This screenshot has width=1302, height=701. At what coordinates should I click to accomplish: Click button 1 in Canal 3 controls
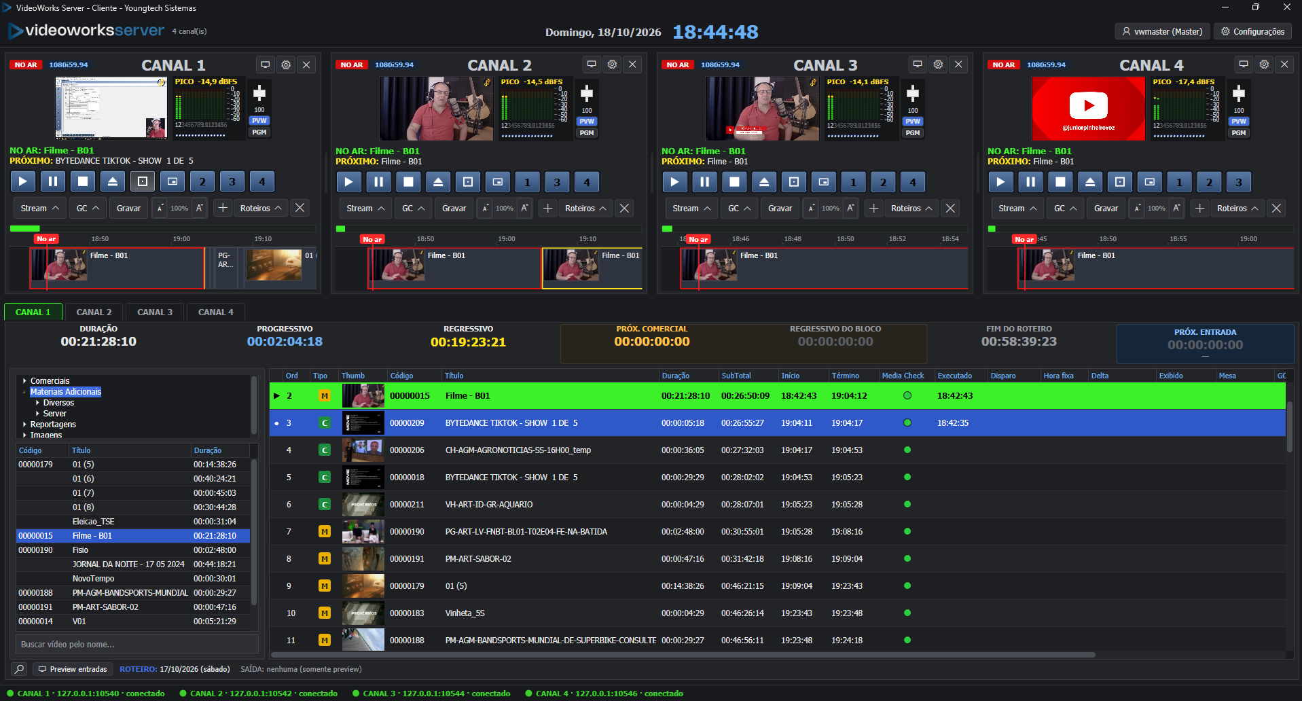(853, 182)
